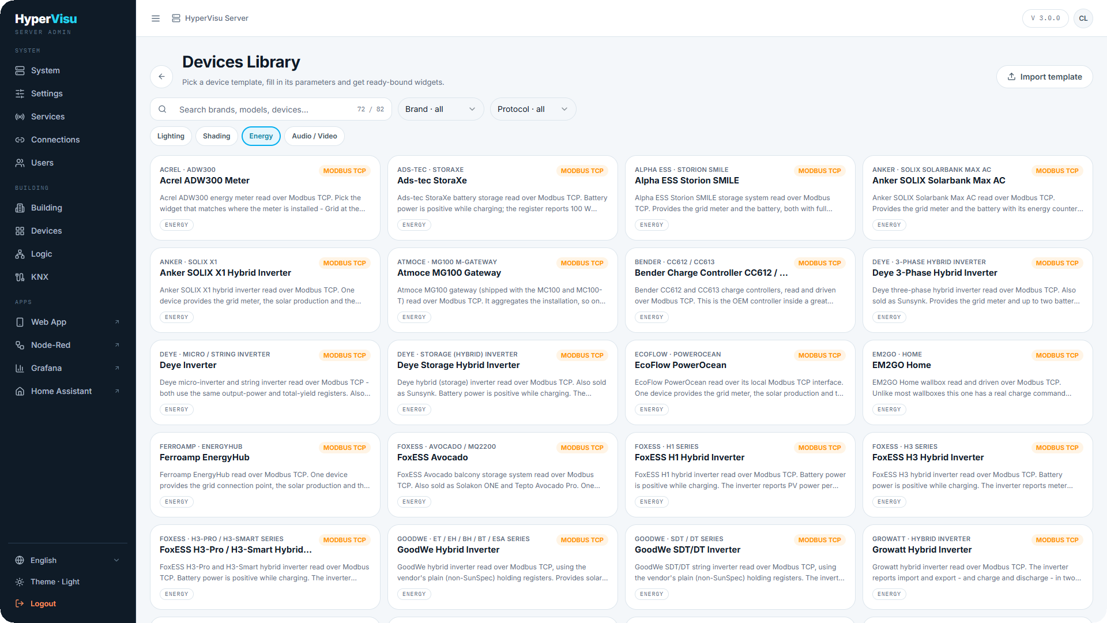Select the Audio / Video category filter

point(314,136)
